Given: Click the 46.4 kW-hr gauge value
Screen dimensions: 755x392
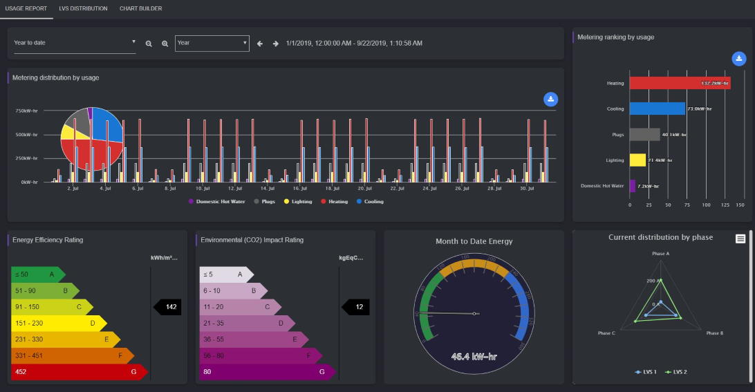Looking at the screenshot, I should (474, 357).
